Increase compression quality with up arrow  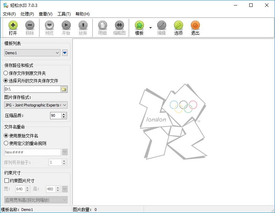coord(64,114)
